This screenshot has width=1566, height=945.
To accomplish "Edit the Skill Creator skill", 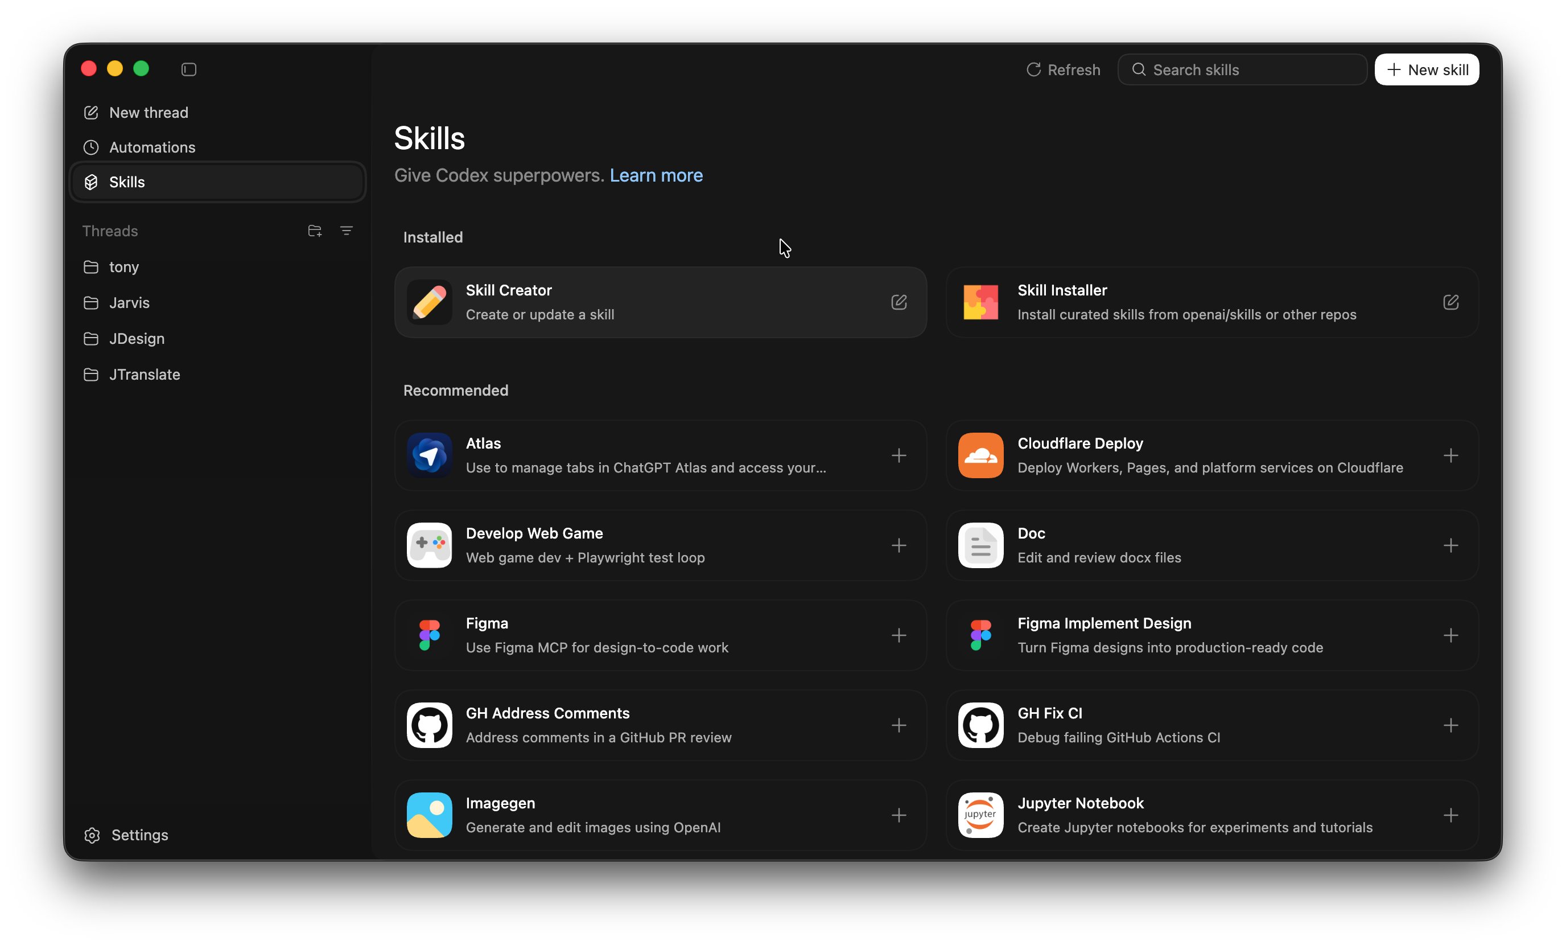I will point(899,302).
